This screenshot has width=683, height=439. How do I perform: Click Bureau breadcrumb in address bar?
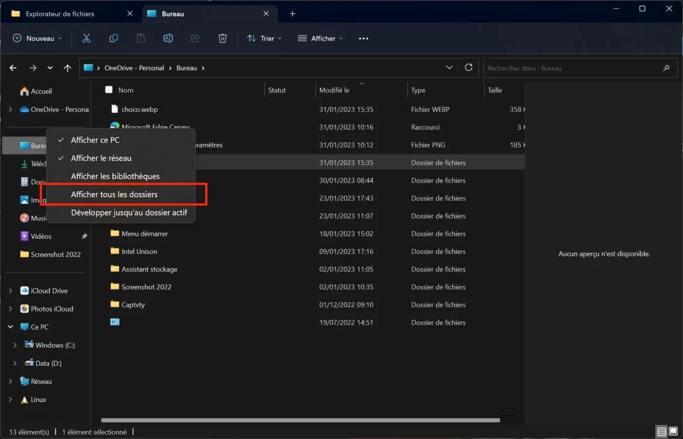[x=187, y=68]
